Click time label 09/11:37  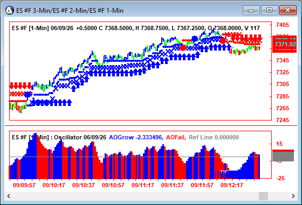coord(173,185)
